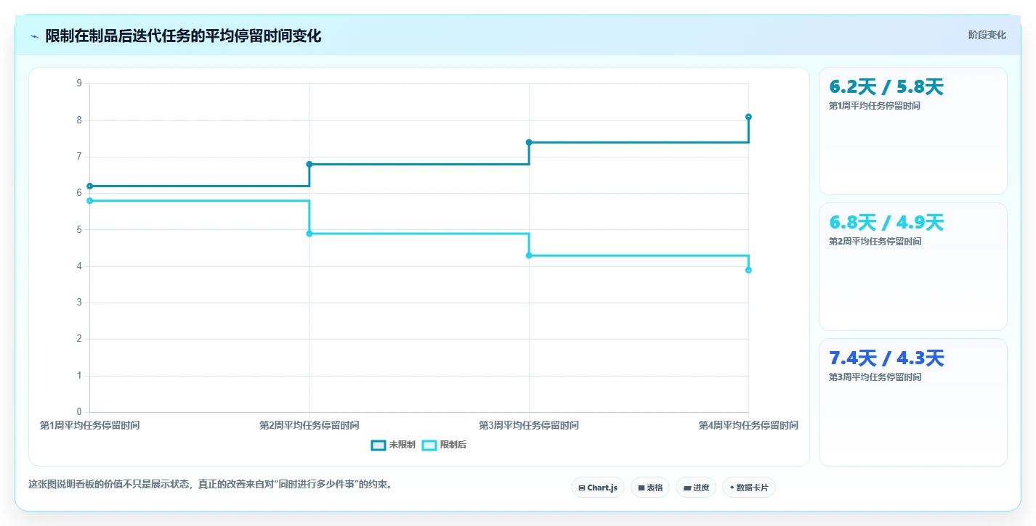
Task: Click the y-axis value 9
Action: coord(79,83)
